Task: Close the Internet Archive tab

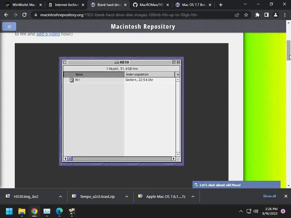Action: 83,5
